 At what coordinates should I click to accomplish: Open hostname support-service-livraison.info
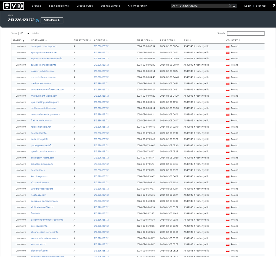(46, 59)
